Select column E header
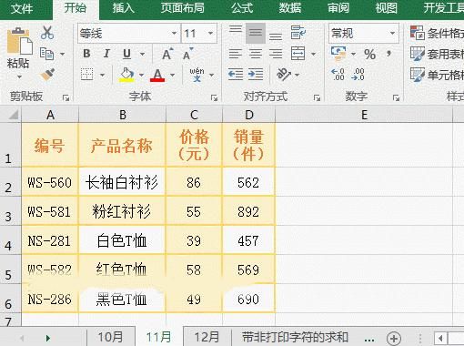This screenshot has height=346, width=464. pos(364,115)
